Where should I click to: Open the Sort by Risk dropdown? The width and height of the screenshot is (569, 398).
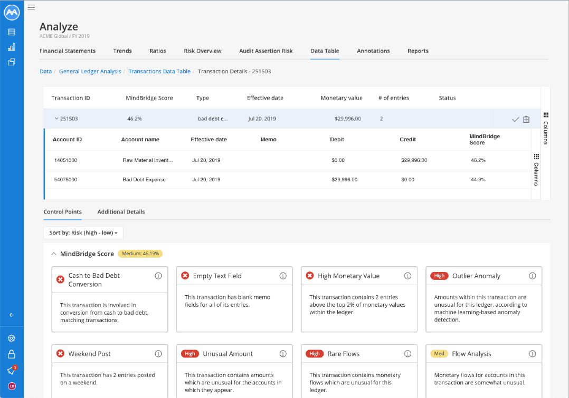coord(83,232)
